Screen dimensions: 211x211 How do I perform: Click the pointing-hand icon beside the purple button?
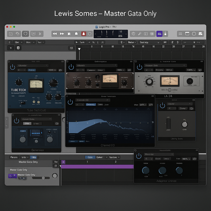(x=165, y=34)
